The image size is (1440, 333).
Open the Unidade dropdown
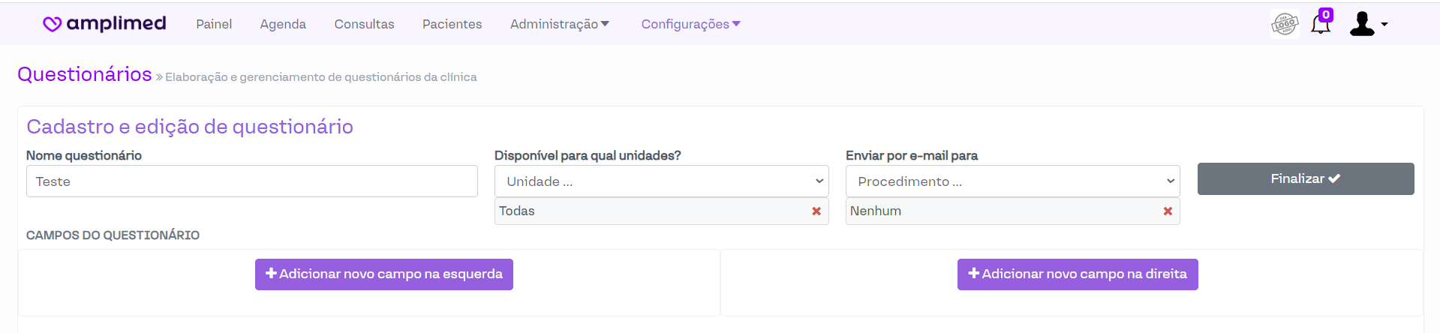click(x=661, y=181)
